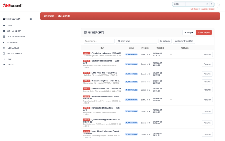Expand the System Setup submenu chevron
Screen dimensions: 225x141
31,31
